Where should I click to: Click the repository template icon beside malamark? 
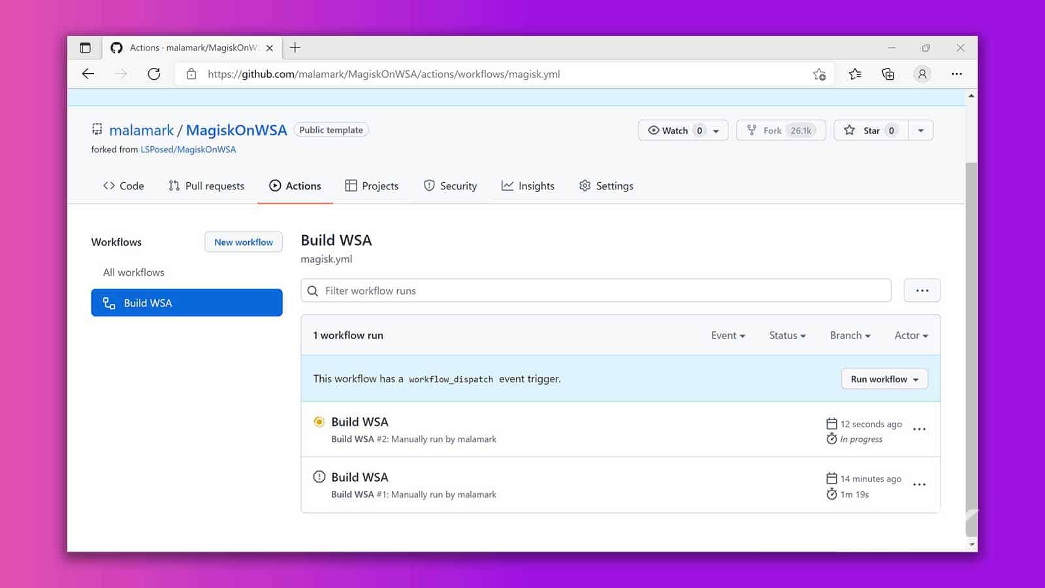pos(97,129)
